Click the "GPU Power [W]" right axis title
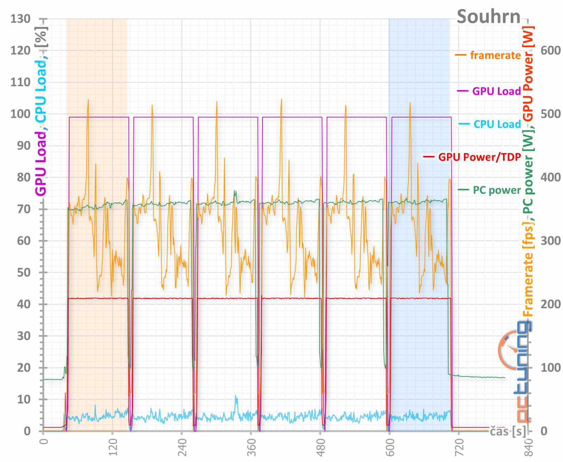563x462 pixels. coord(528,74)
